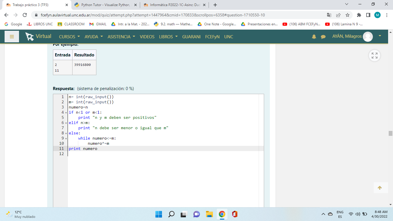Click the notifications bell icon

click(x=314, y=37)
